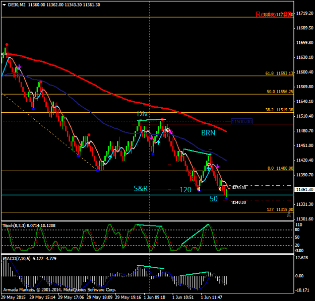Viewport: 315px width, 301px height.
Task: Select the 'BRN' text label
Action: (x=208, y=133)
